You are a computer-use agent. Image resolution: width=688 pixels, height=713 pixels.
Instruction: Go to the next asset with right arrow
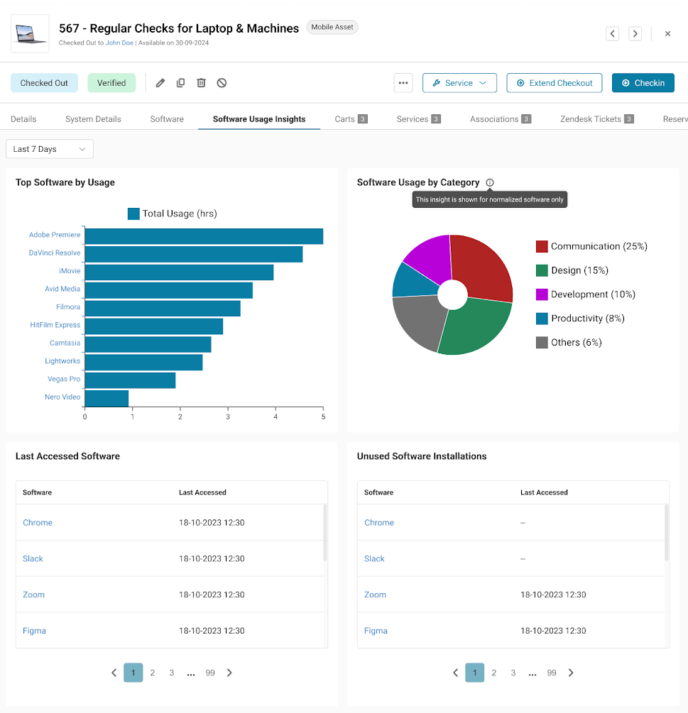click(635, 33)
